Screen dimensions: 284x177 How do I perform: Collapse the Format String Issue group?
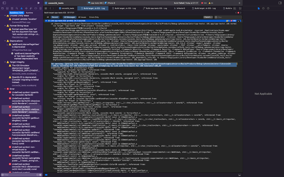click(5, 26)
